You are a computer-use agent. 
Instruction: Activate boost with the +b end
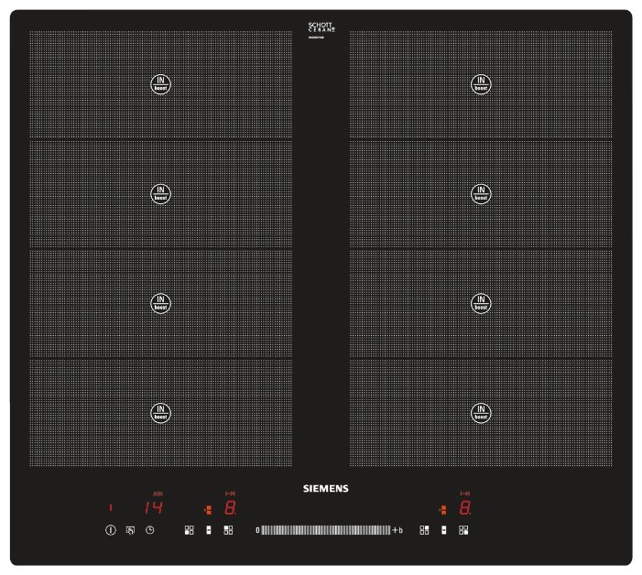point(397,530)
